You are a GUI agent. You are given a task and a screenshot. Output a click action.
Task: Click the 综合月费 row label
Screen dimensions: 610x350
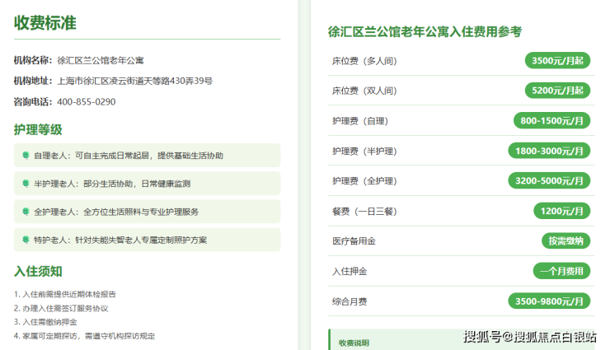pyautogui.click(x=350, y=301)
